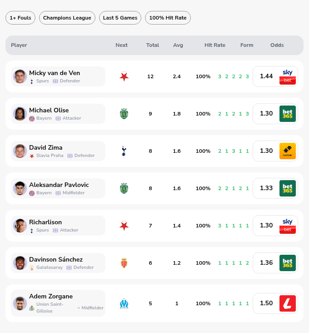Open the Last 5 Games filter

120,18
